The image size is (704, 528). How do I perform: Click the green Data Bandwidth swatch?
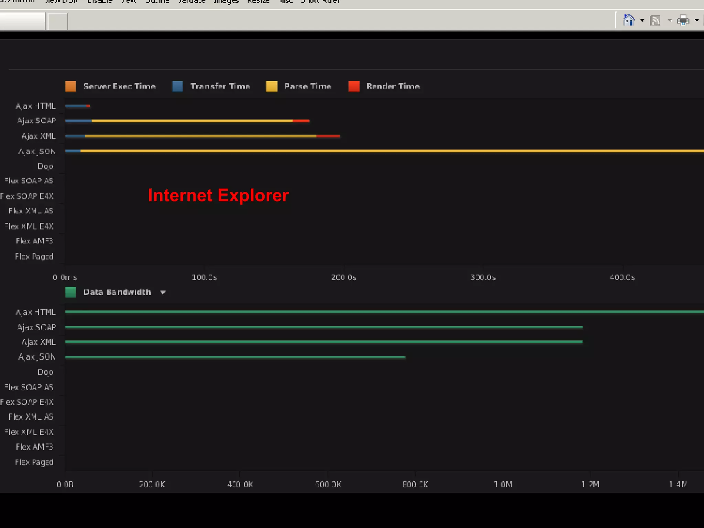70,292
